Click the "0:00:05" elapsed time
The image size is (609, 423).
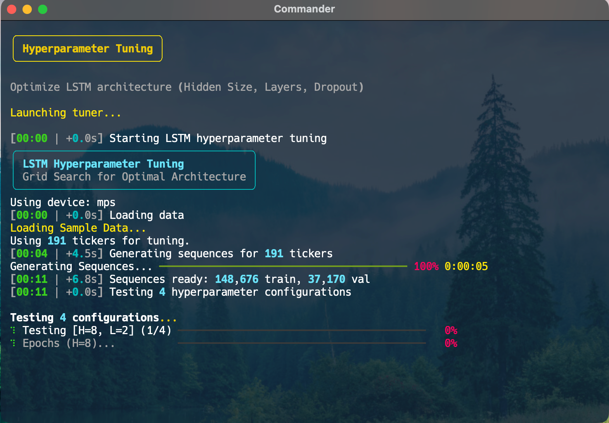coord(466,266)
